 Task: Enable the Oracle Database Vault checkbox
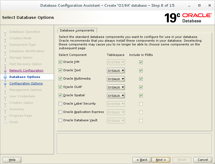pos(60,120)
